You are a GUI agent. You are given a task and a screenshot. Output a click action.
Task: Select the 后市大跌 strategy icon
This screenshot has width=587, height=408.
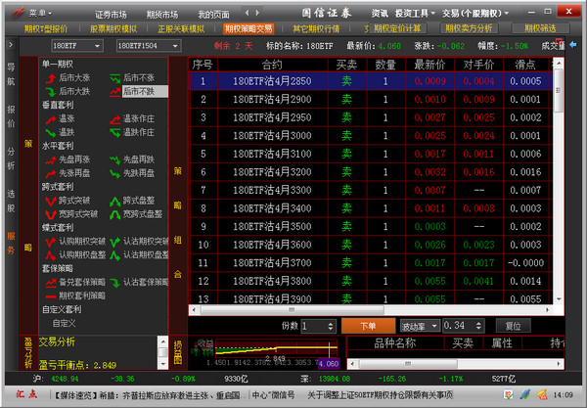point(49,90)
